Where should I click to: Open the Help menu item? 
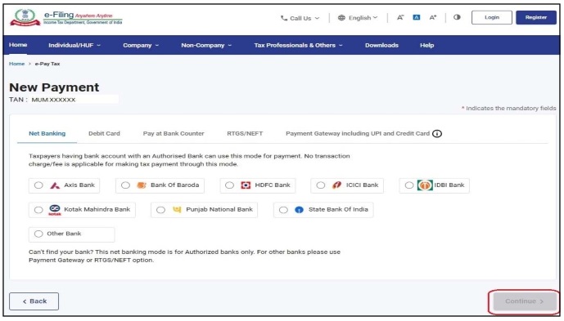point(427,45)
